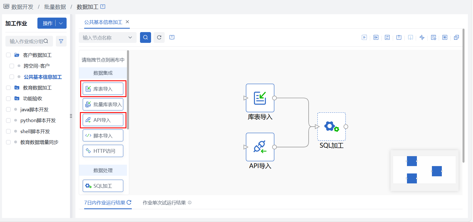The width and height of the screenshot is (473, 222).
Task: Open the 跨空间-客户 job in the tree
Action: [37, 66]
